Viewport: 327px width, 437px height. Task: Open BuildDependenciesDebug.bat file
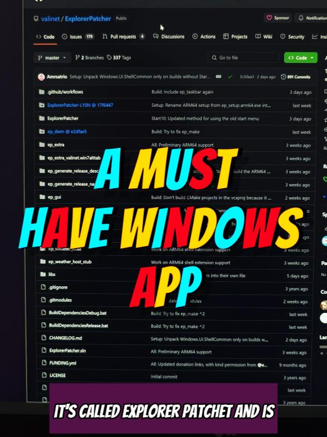point(78,313)
